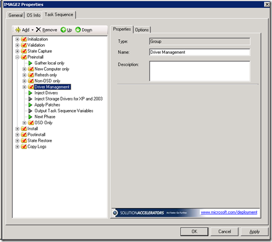Screen dimensions: 272x242
Task: Click gray arrow beside Output Task Sequence Variables
Action: [30, 111]
